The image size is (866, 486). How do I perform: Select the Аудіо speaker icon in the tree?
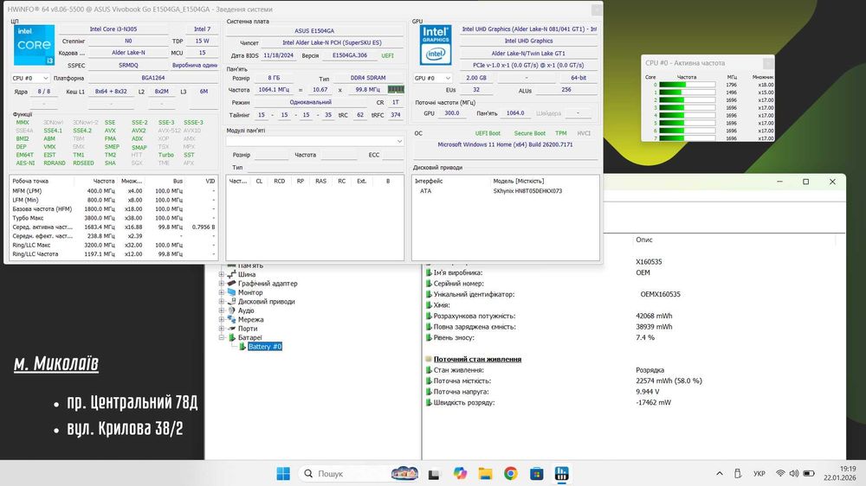232,310
